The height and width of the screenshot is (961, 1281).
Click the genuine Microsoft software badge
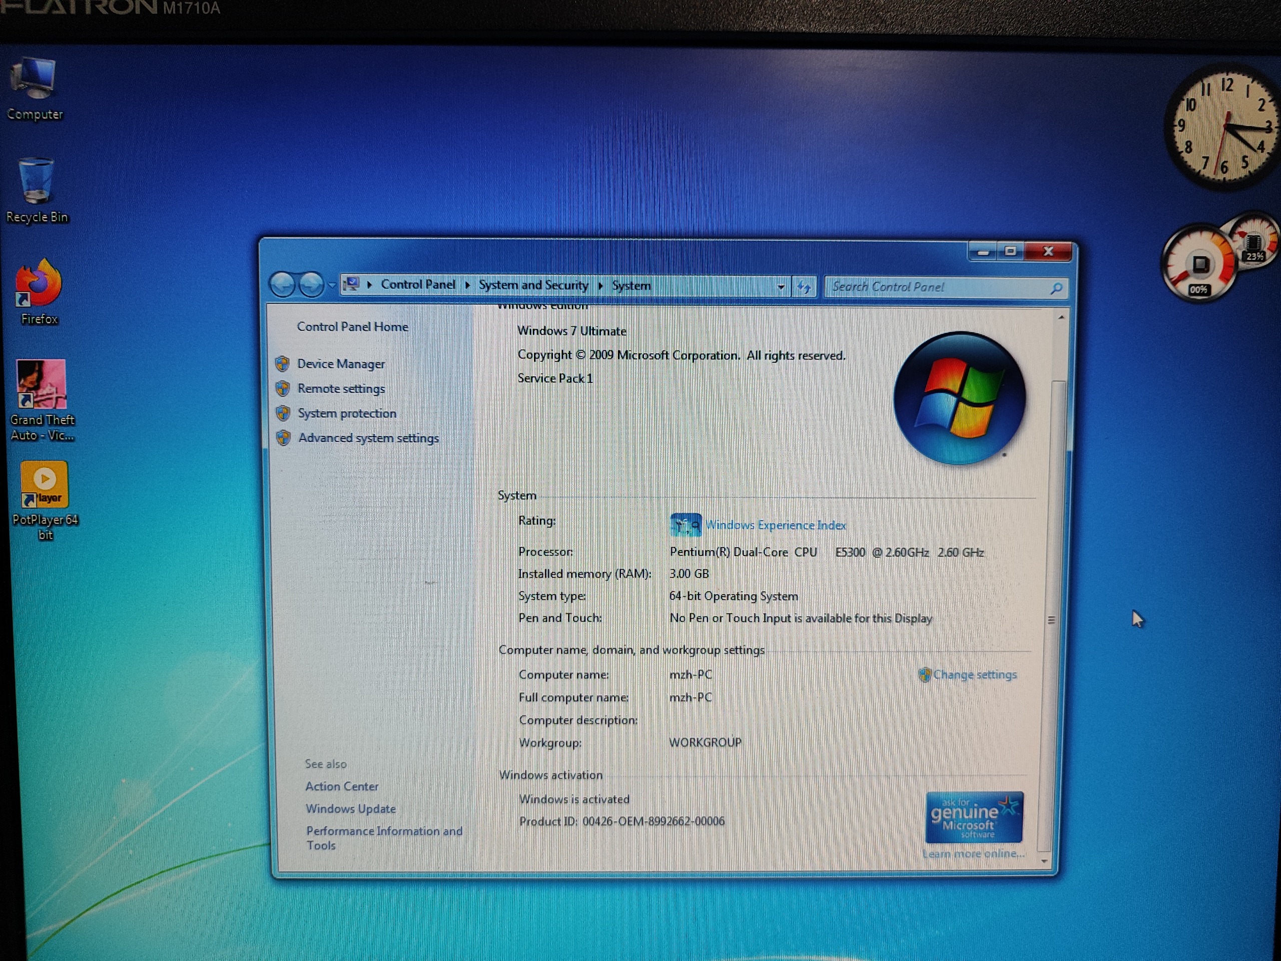tap(974, 817)
